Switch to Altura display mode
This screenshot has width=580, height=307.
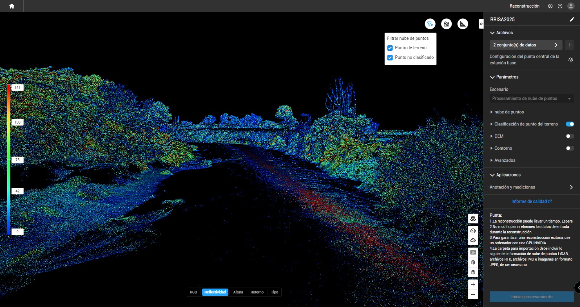238,292
